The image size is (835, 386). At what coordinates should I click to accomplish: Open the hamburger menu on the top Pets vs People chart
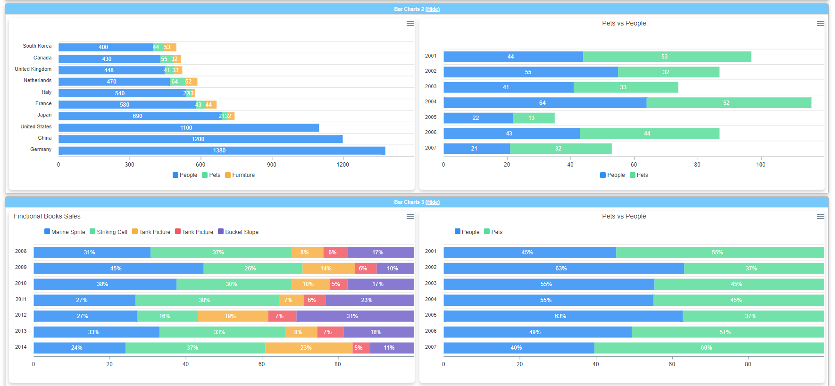(x=820, y=24)
